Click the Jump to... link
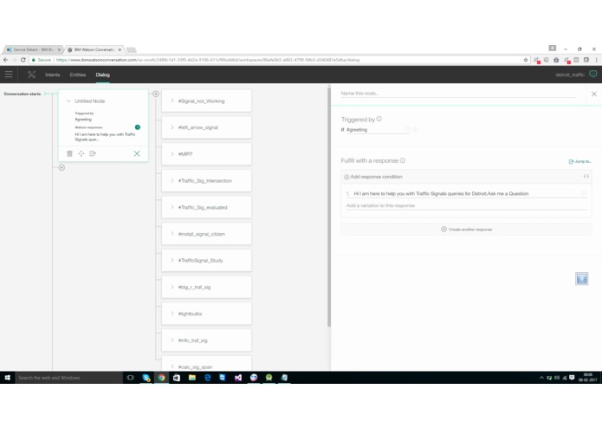This screenshot has height=428, width=602. click(580, 161)
